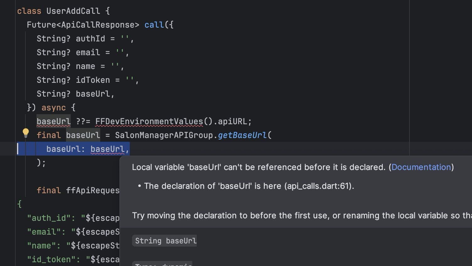The image size is (472, 266).
Task: Click the 'String baseUrl' code chip in the popup
Action: [x=166, y=241]
